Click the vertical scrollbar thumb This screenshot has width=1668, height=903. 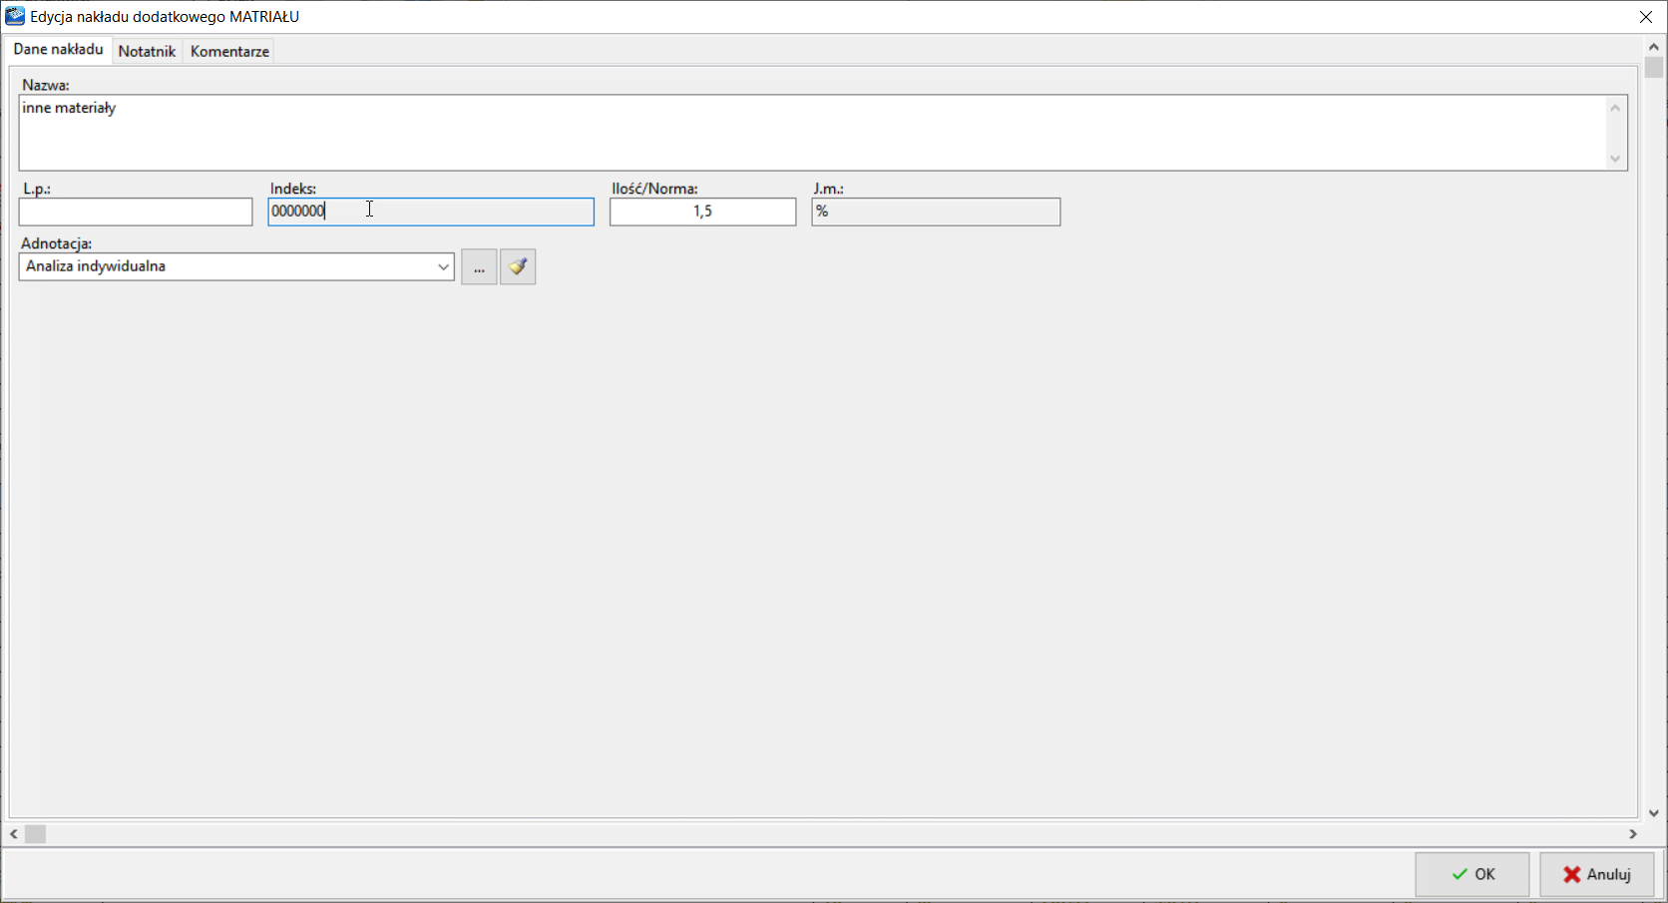tap(1654, 67)
